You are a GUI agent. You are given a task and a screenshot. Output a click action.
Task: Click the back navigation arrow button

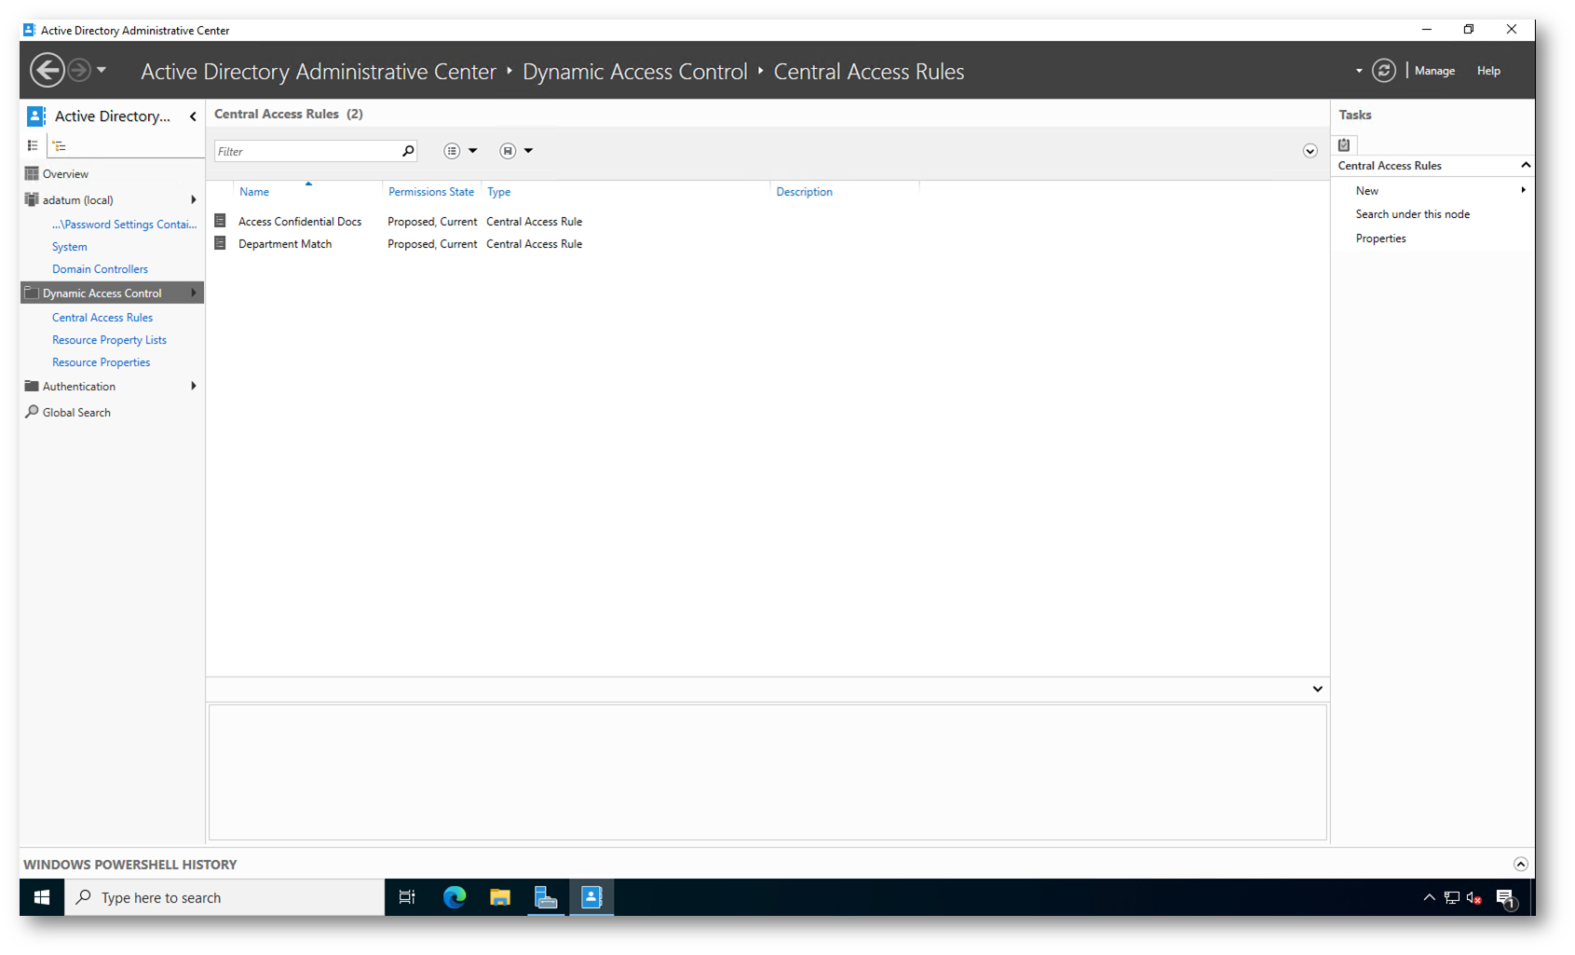47,71
